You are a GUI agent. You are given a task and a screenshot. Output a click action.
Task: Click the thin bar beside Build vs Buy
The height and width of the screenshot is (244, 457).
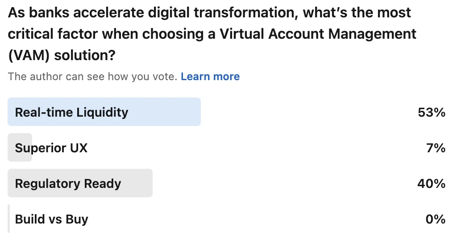(8, 219)
